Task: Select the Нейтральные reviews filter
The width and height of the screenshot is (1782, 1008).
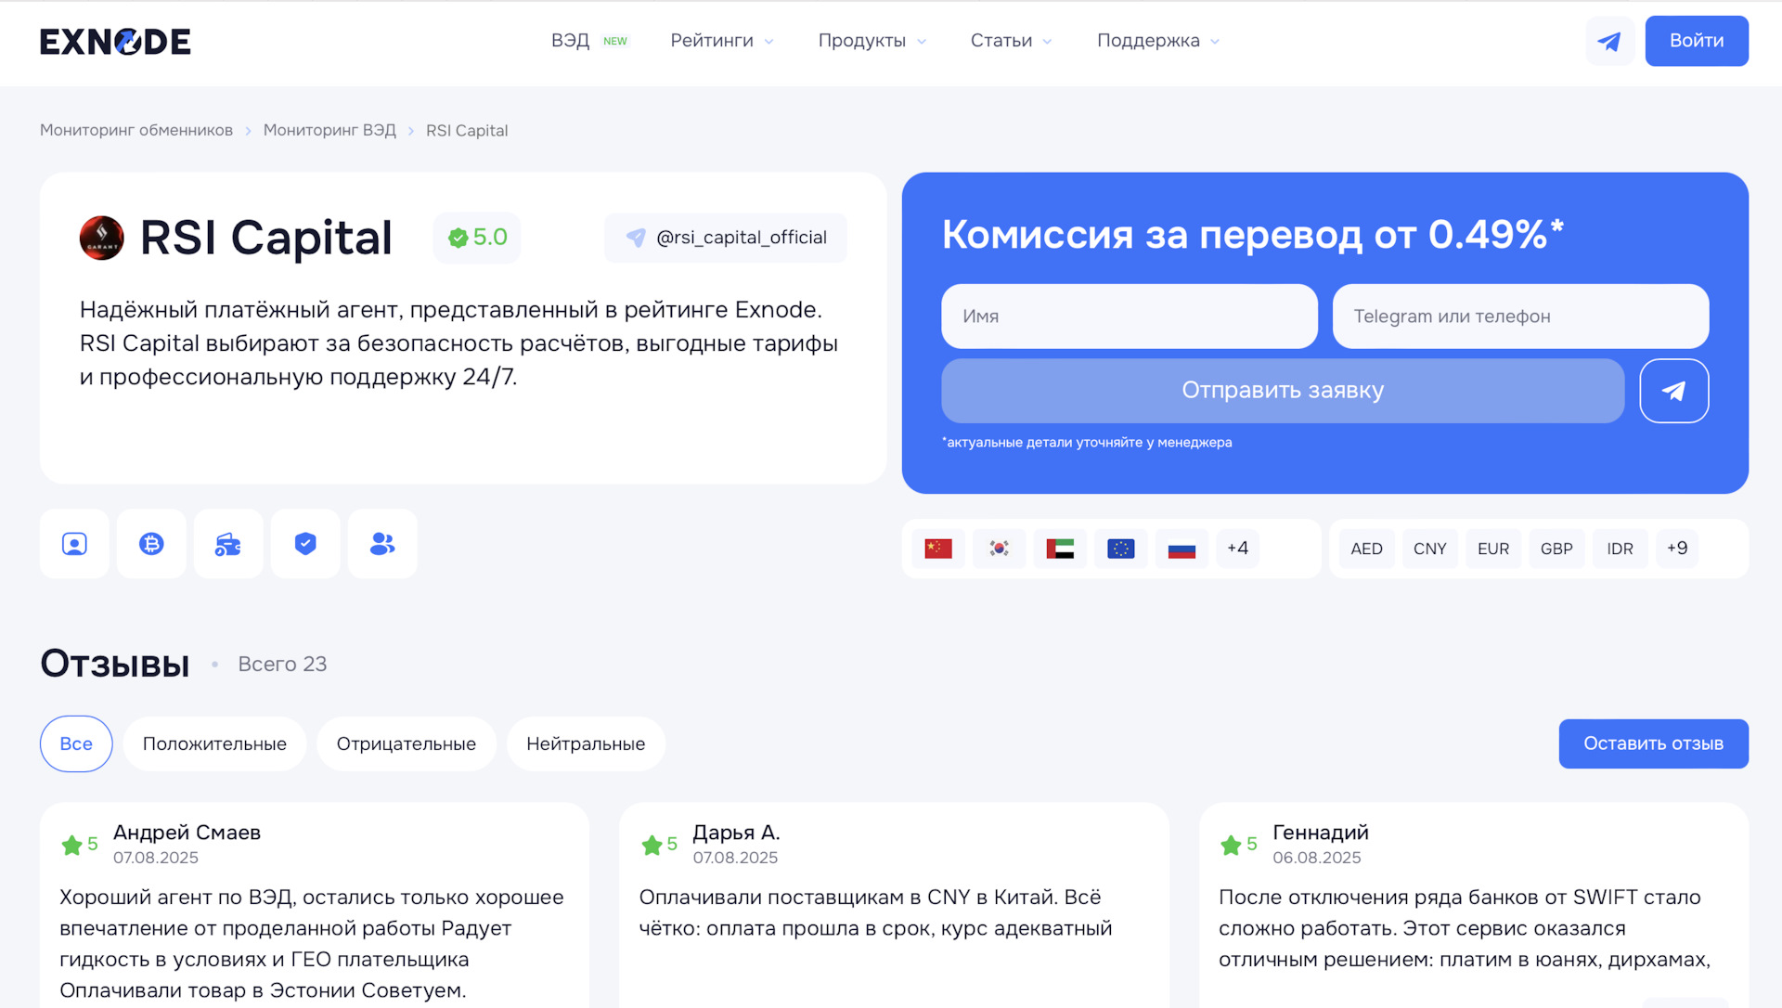Action: point(586,743)
